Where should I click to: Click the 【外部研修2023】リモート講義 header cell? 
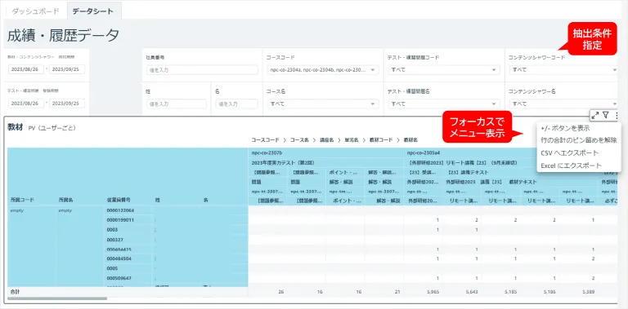(463, 162)
